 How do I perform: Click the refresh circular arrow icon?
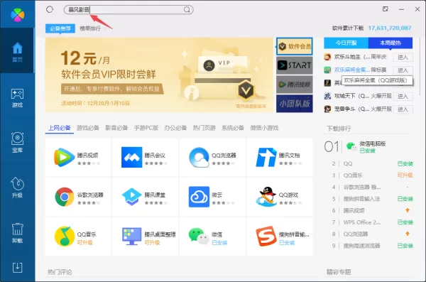[x=50, y=10]
